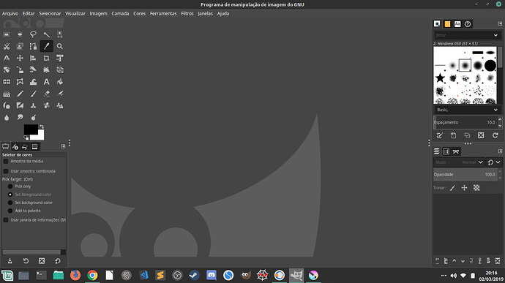Decrease Opacidade value with the down arrow
This screenshot has width=505, height=283.
coord(500,178)
